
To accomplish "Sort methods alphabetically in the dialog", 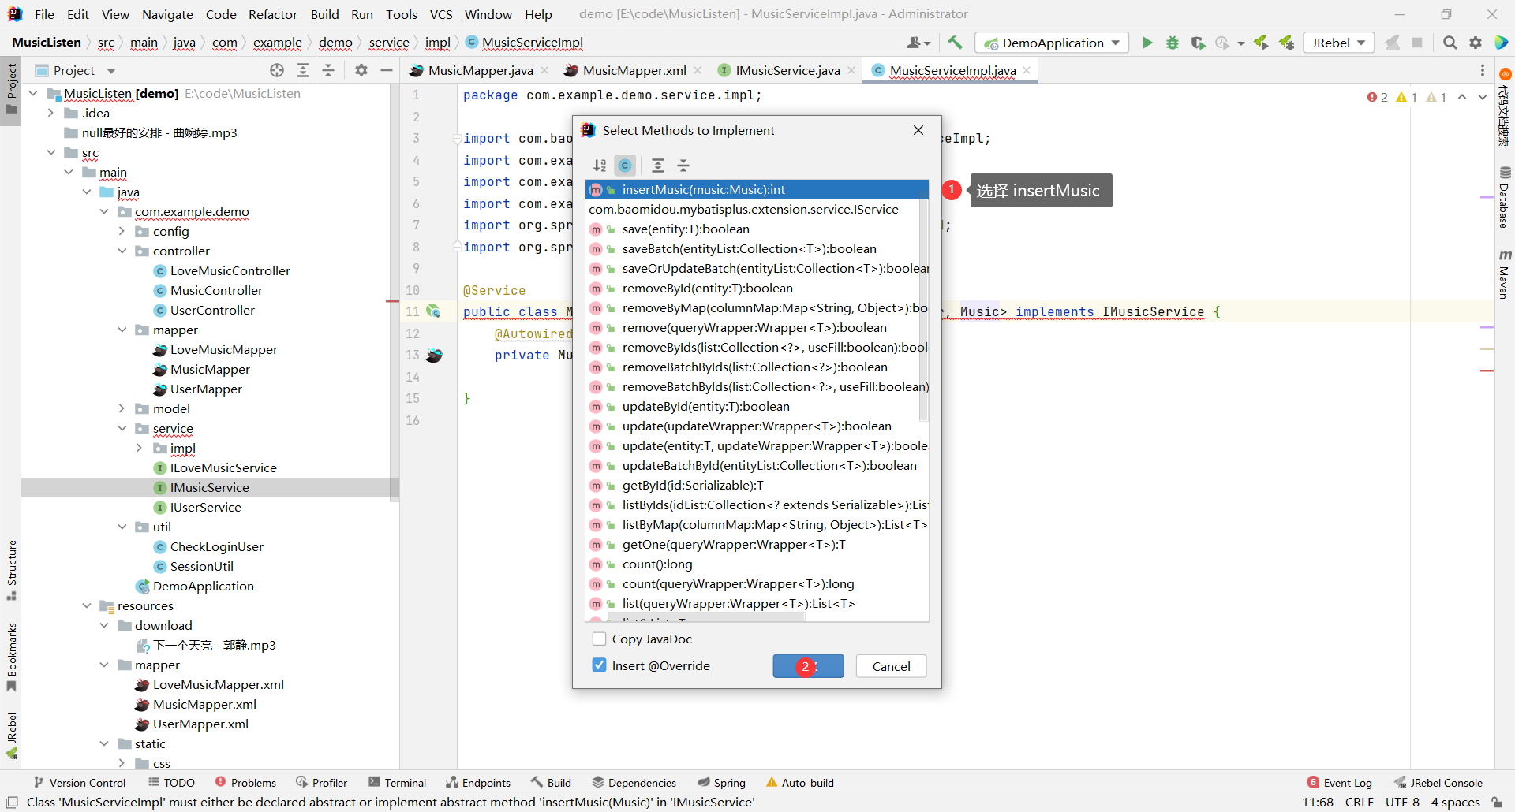I will 600,166.
